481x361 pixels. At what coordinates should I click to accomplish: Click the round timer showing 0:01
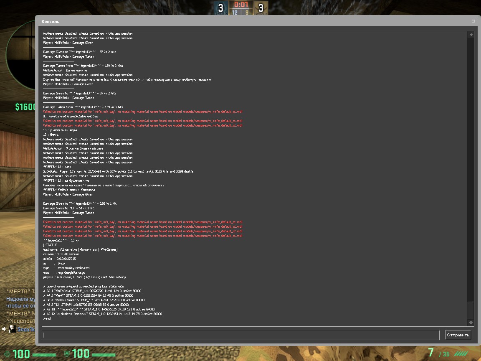[x=241, y=5]
